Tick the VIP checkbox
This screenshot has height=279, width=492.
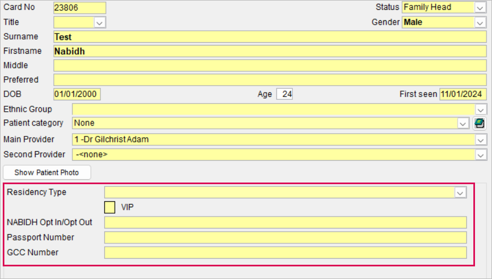coord(110,208)
